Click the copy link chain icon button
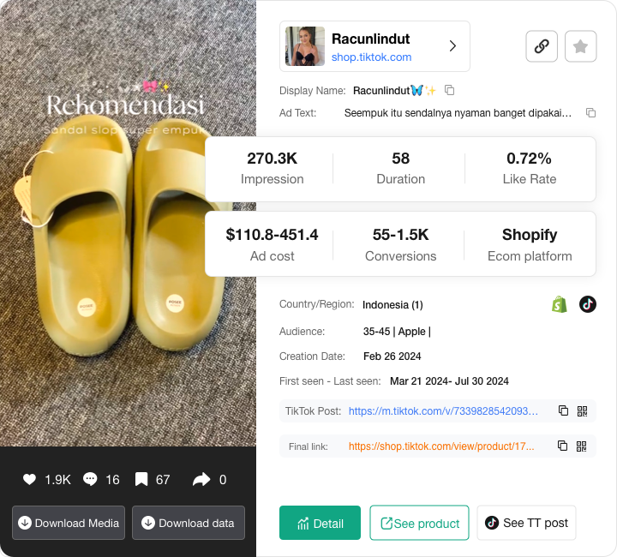 (542, 46)
